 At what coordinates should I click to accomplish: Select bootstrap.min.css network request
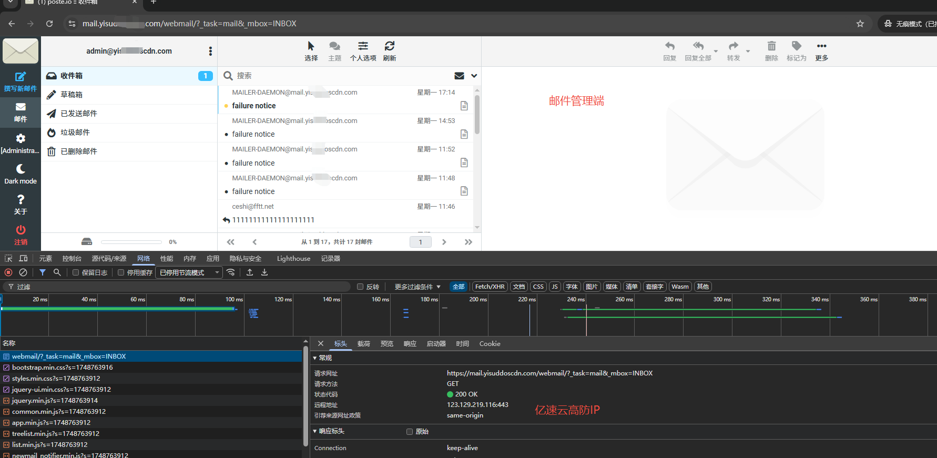point(62,368)
